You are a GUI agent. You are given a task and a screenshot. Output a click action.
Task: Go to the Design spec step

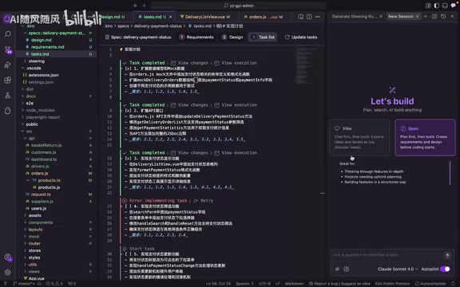tap(232, 37)
